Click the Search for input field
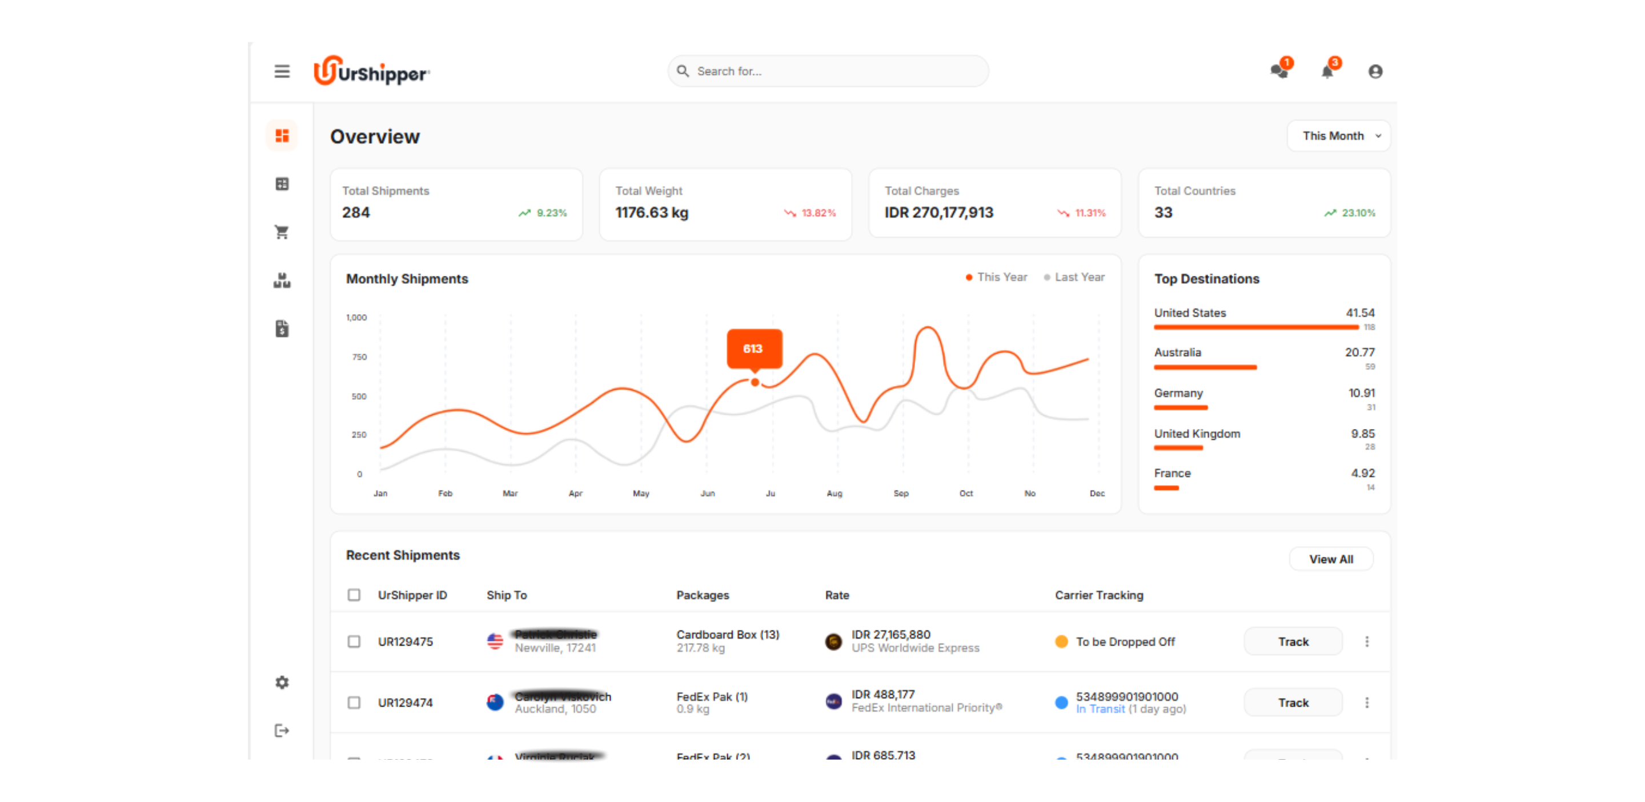 coord(830,71)
